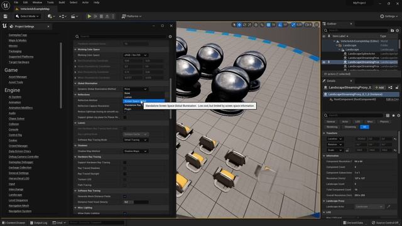Click the Outliner search field
This screenshot has height=226, width=402.
coord(356,31)
